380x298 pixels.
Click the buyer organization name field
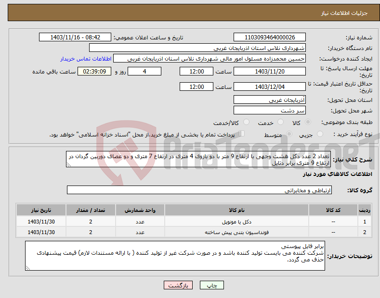point(197,48)
